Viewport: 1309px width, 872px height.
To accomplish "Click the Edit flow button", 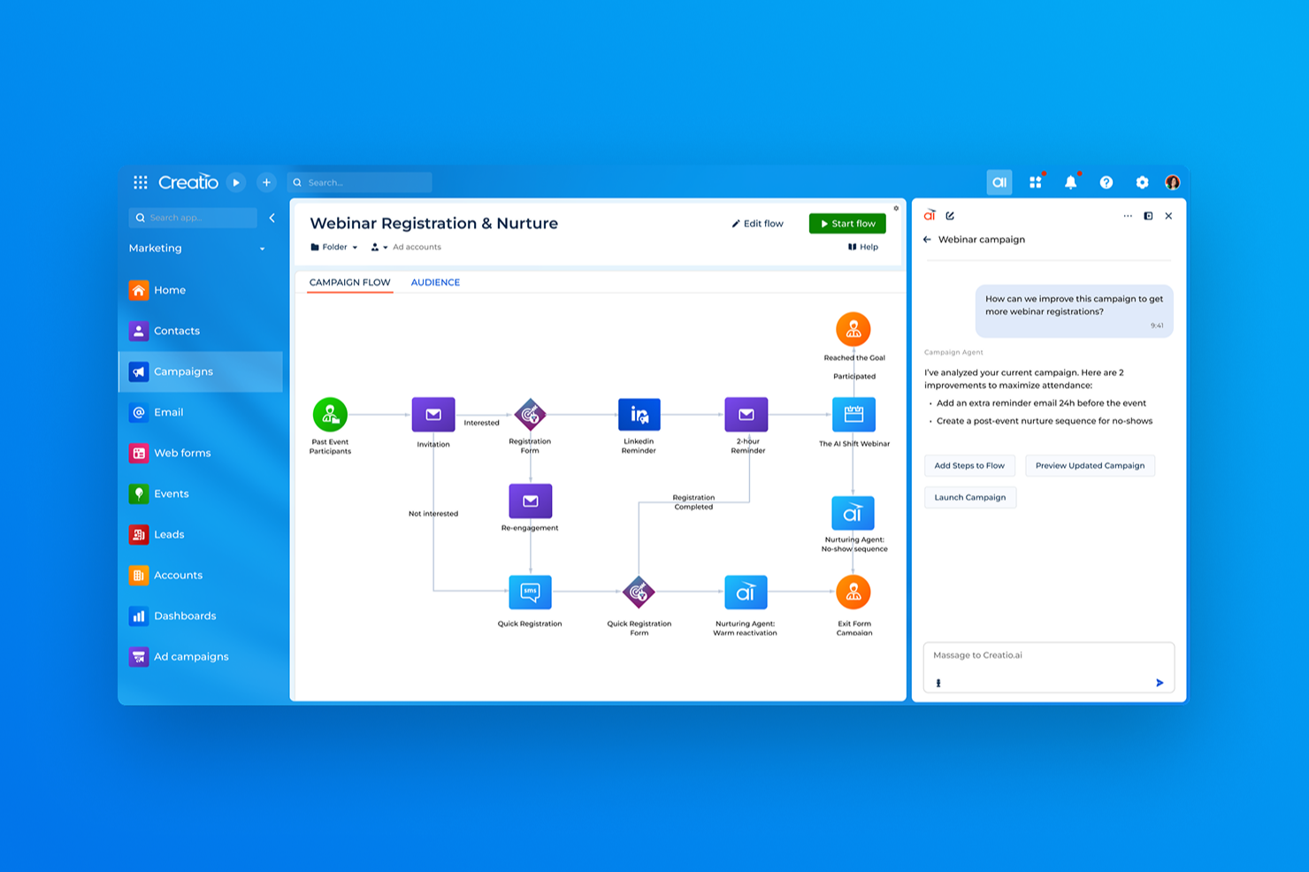I will coord(758,224).
